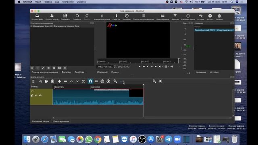Click the Open Other toolbar icon
The width and height of the screenshot is (258, 145).
[x=52, y=16]
